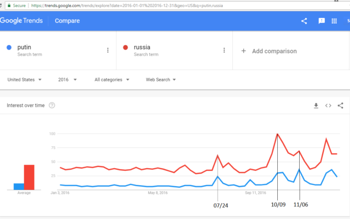Edit the putin search term
350x219 pixels.
click(24, 47)
